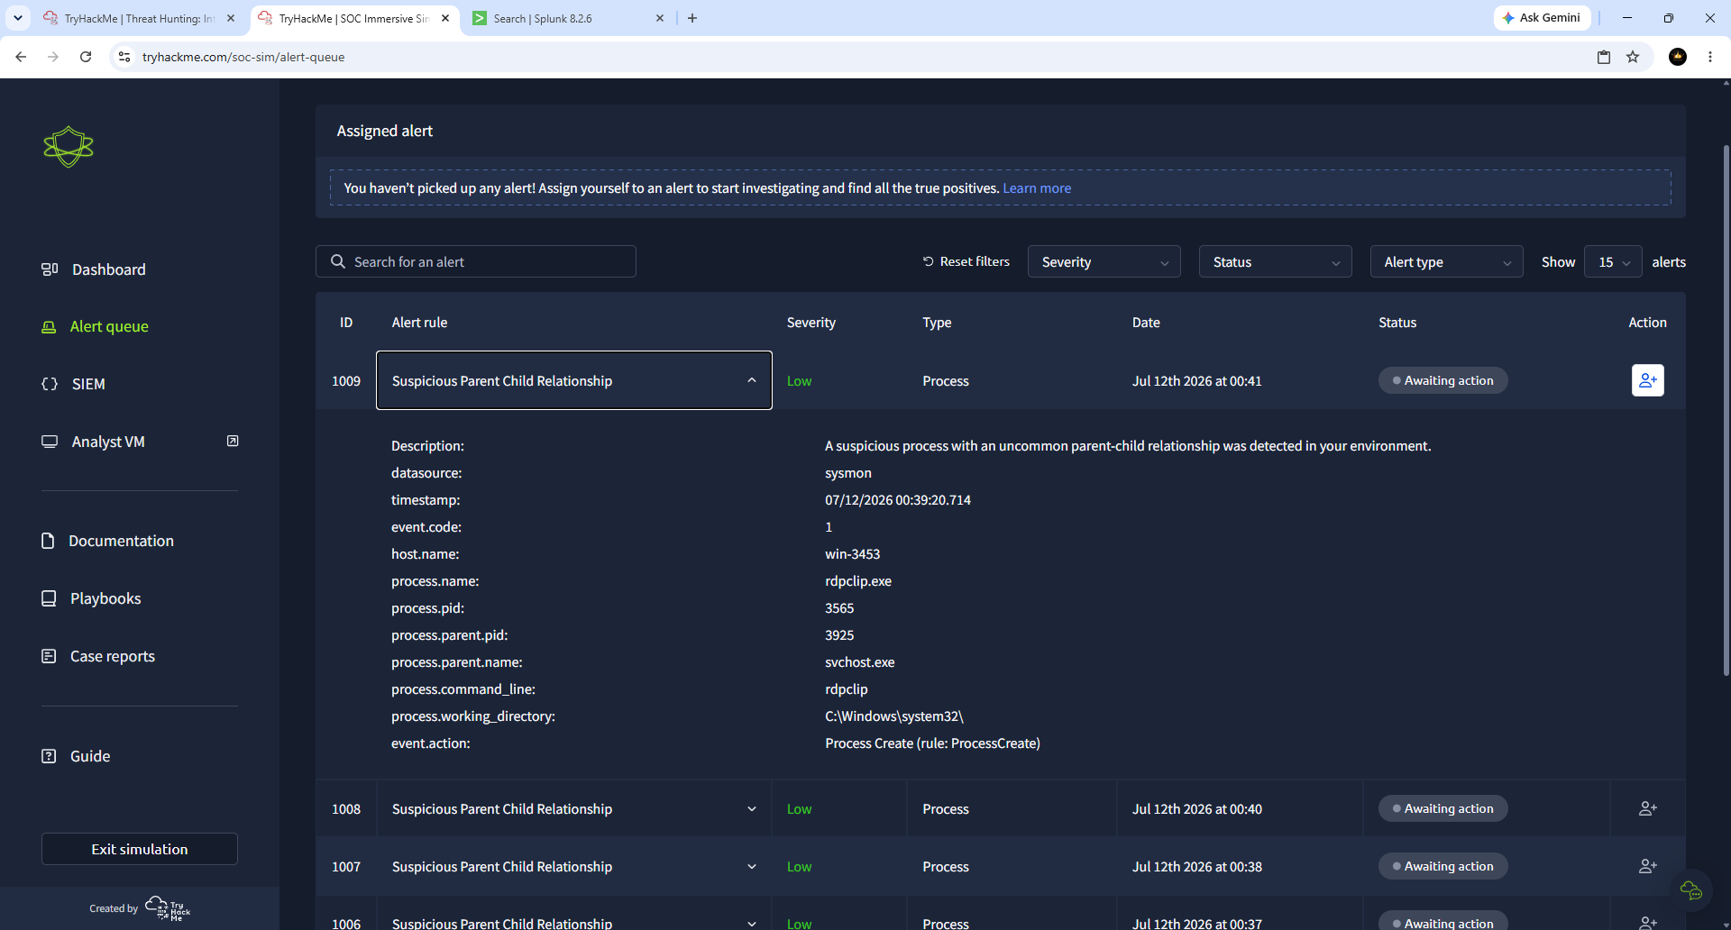Collapse alert 1009 details chevron

coord(752,380)
